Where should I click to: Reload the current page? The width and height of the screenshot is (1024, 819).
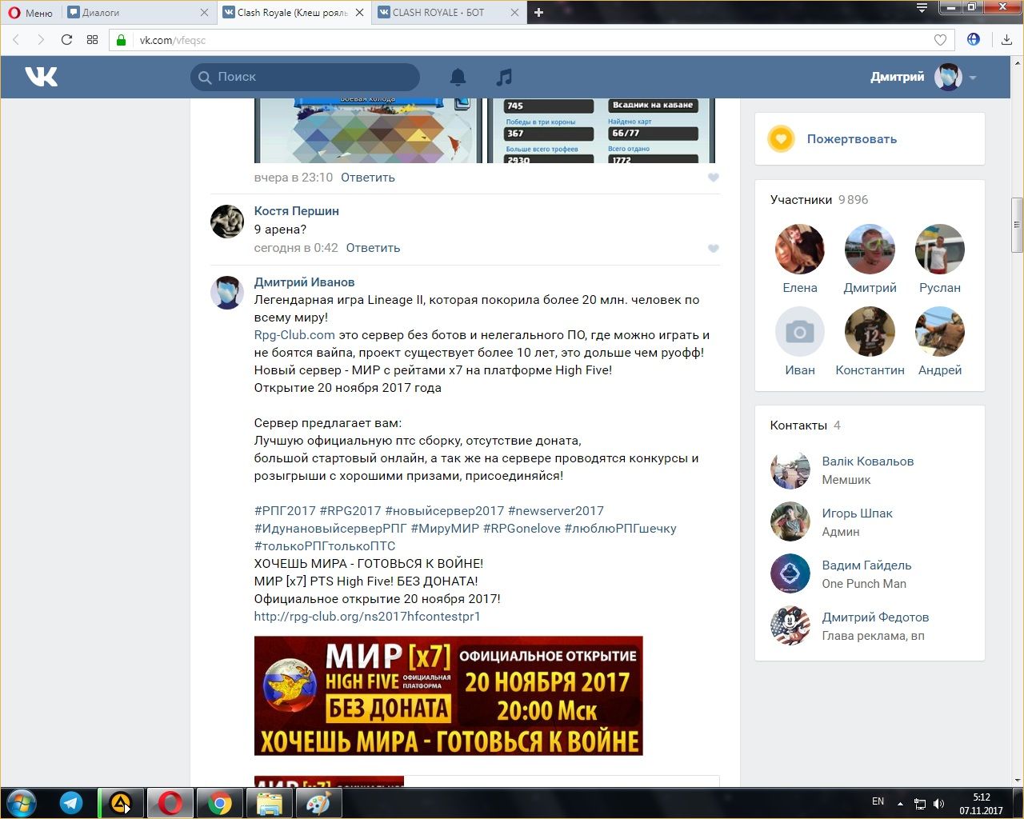coord(66,40)
